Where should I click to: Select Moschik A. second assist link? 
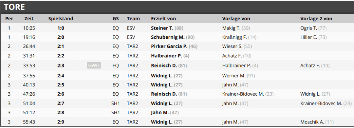pos(312,122)
